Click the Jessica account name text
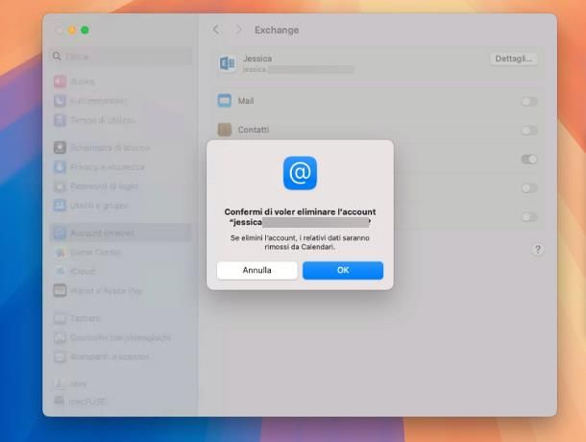 coord(257,59)
